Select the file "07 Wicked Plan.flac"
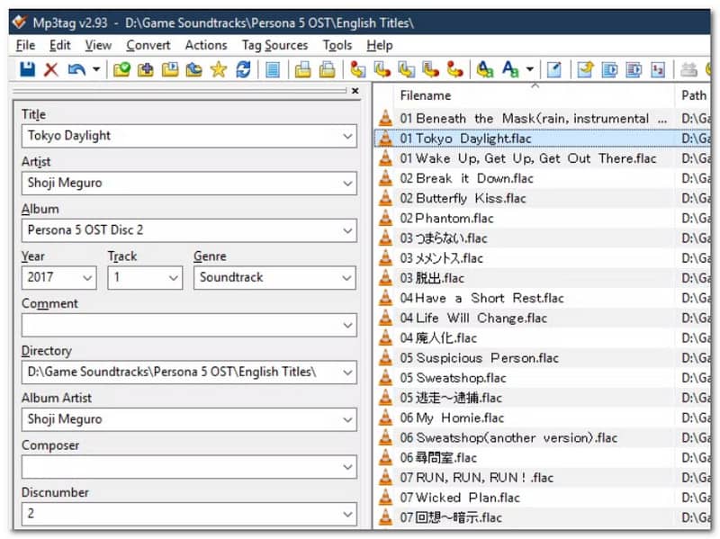 point(460,498)
